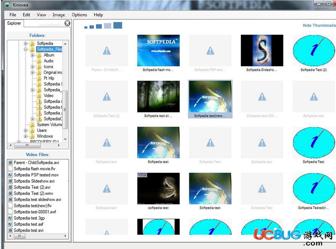Screen dimensions: 336x249
Task: Close the Explorer panel with the X icon
Action: (67, 23)
